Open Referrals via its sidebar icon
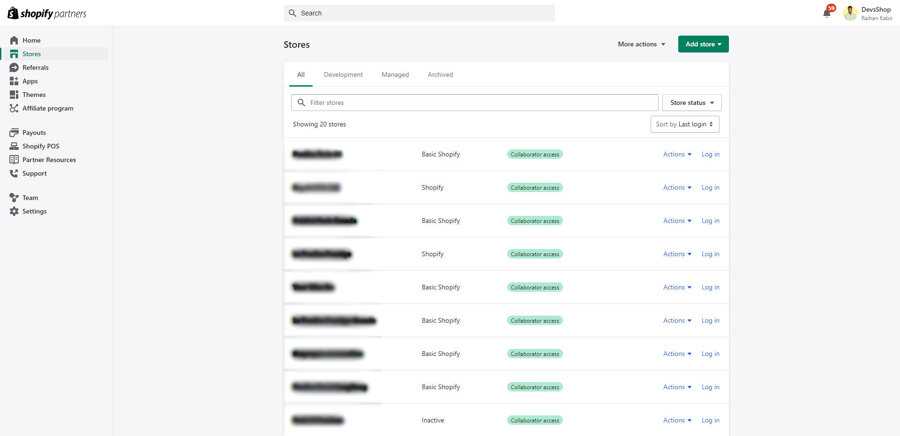This screenshot has height=436, width=900. pos(14,67)
